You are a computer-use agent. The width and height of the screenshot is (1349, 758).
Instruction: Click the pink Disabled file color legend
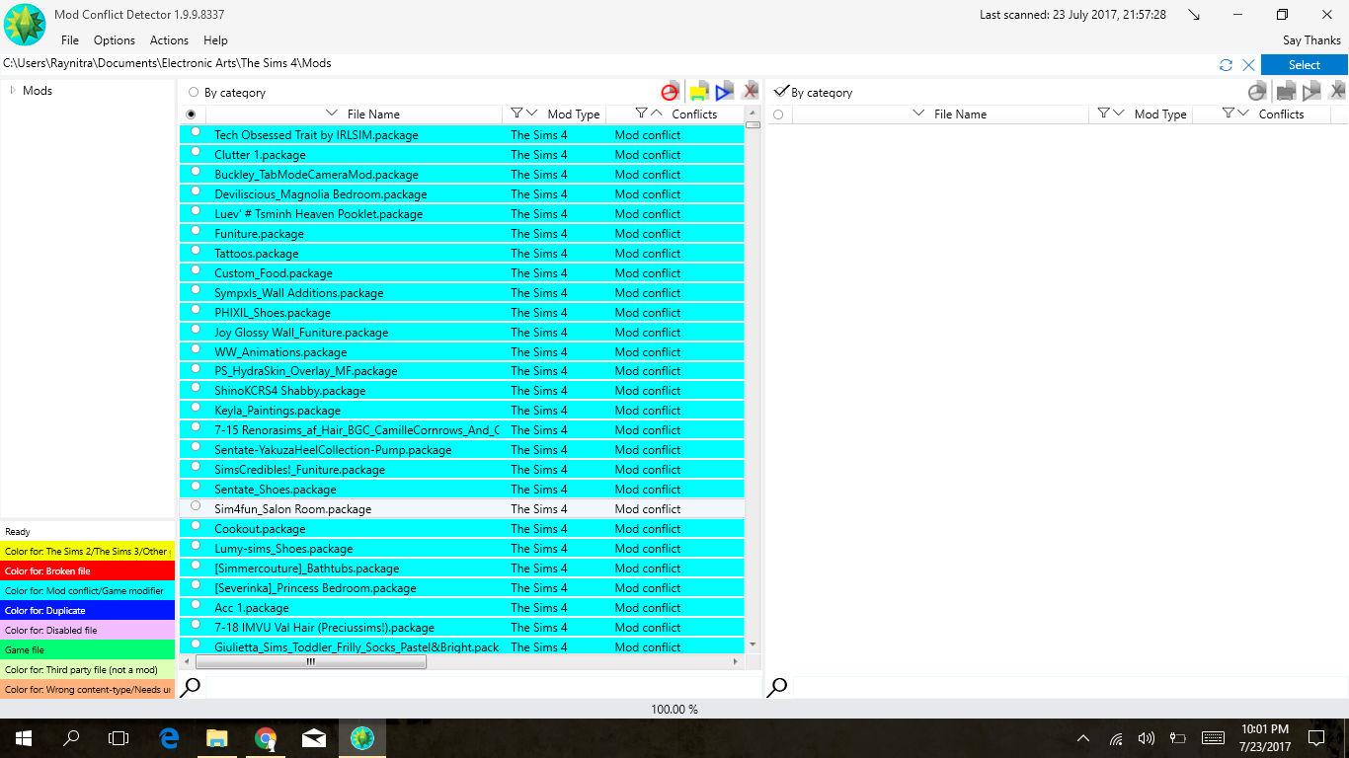[88, 630]
